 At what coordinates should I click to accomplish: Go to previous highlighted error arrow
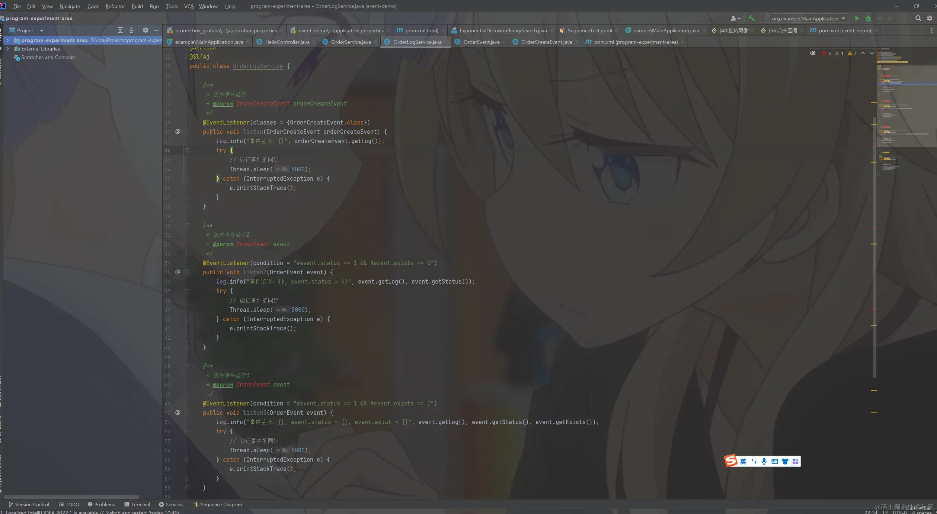[x=863, y=54]
